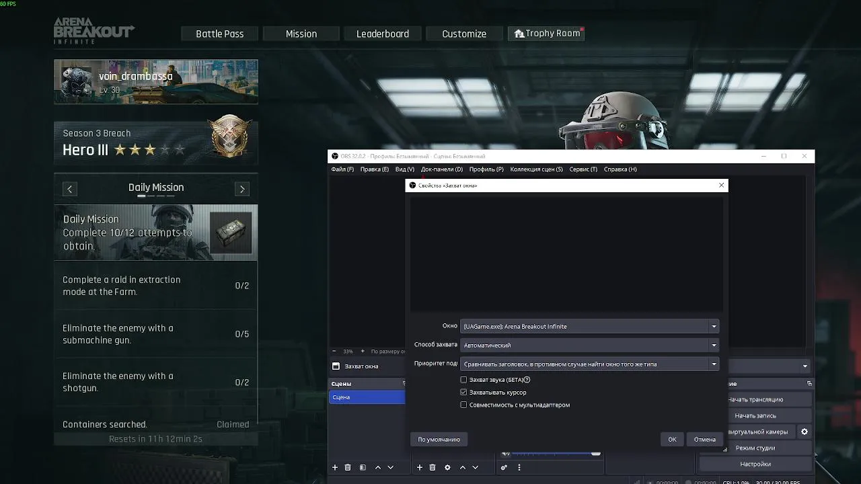The image size is (861, 484).
Task: Confirm dialog with OK button
Action: tap(672, 439)
